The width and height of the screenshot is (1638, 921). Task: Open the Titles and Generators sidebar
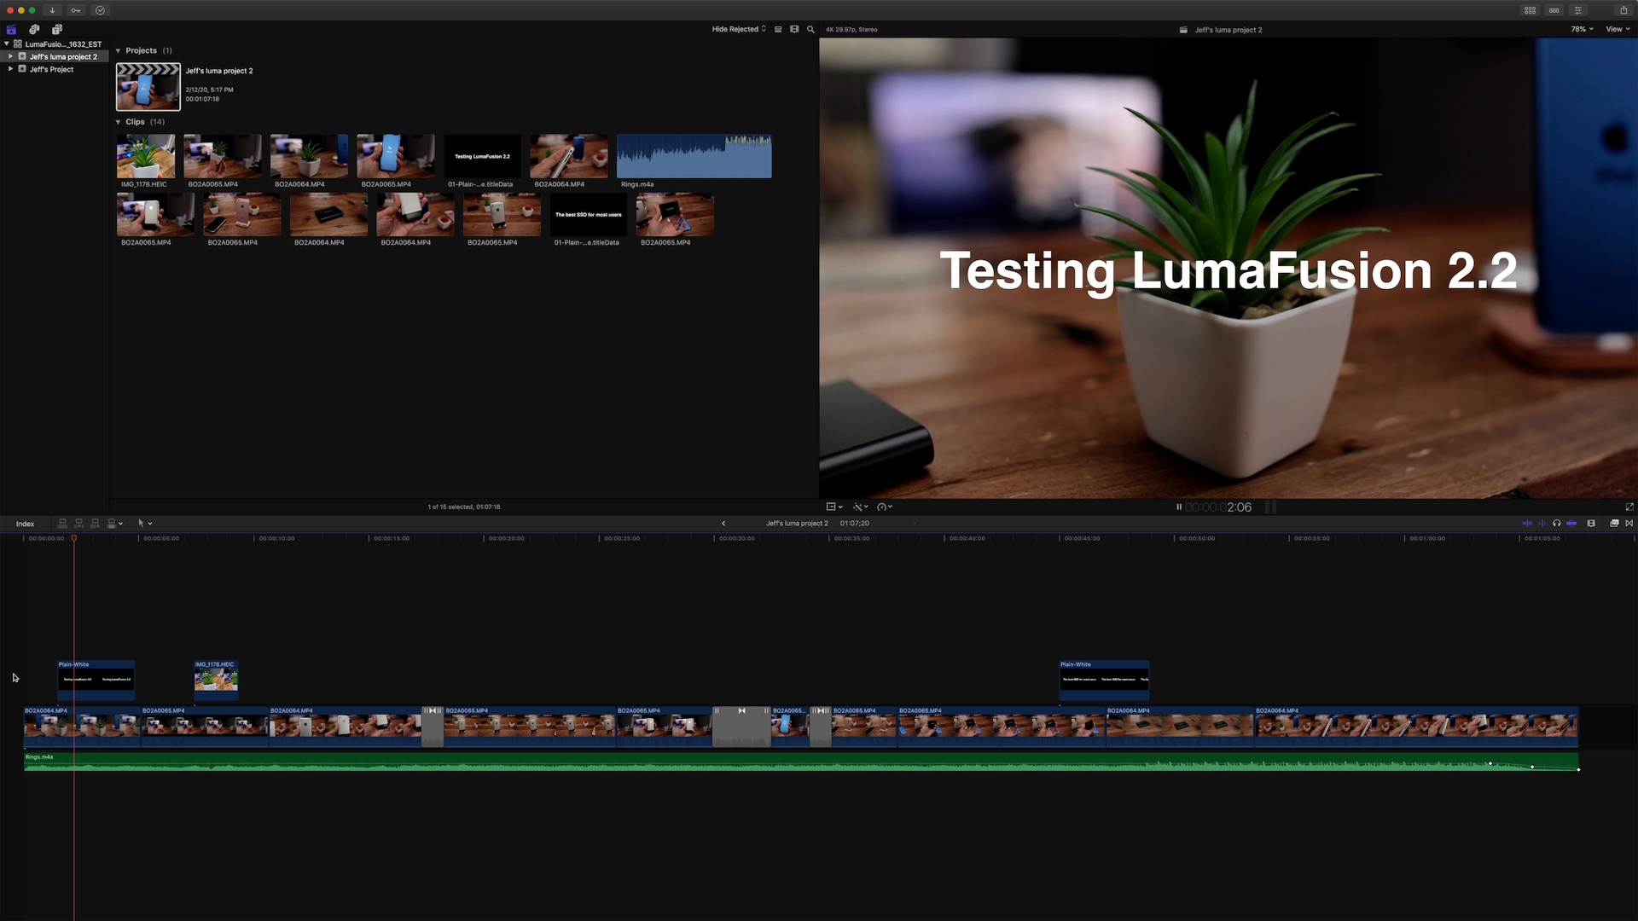[x=57, y=29]
